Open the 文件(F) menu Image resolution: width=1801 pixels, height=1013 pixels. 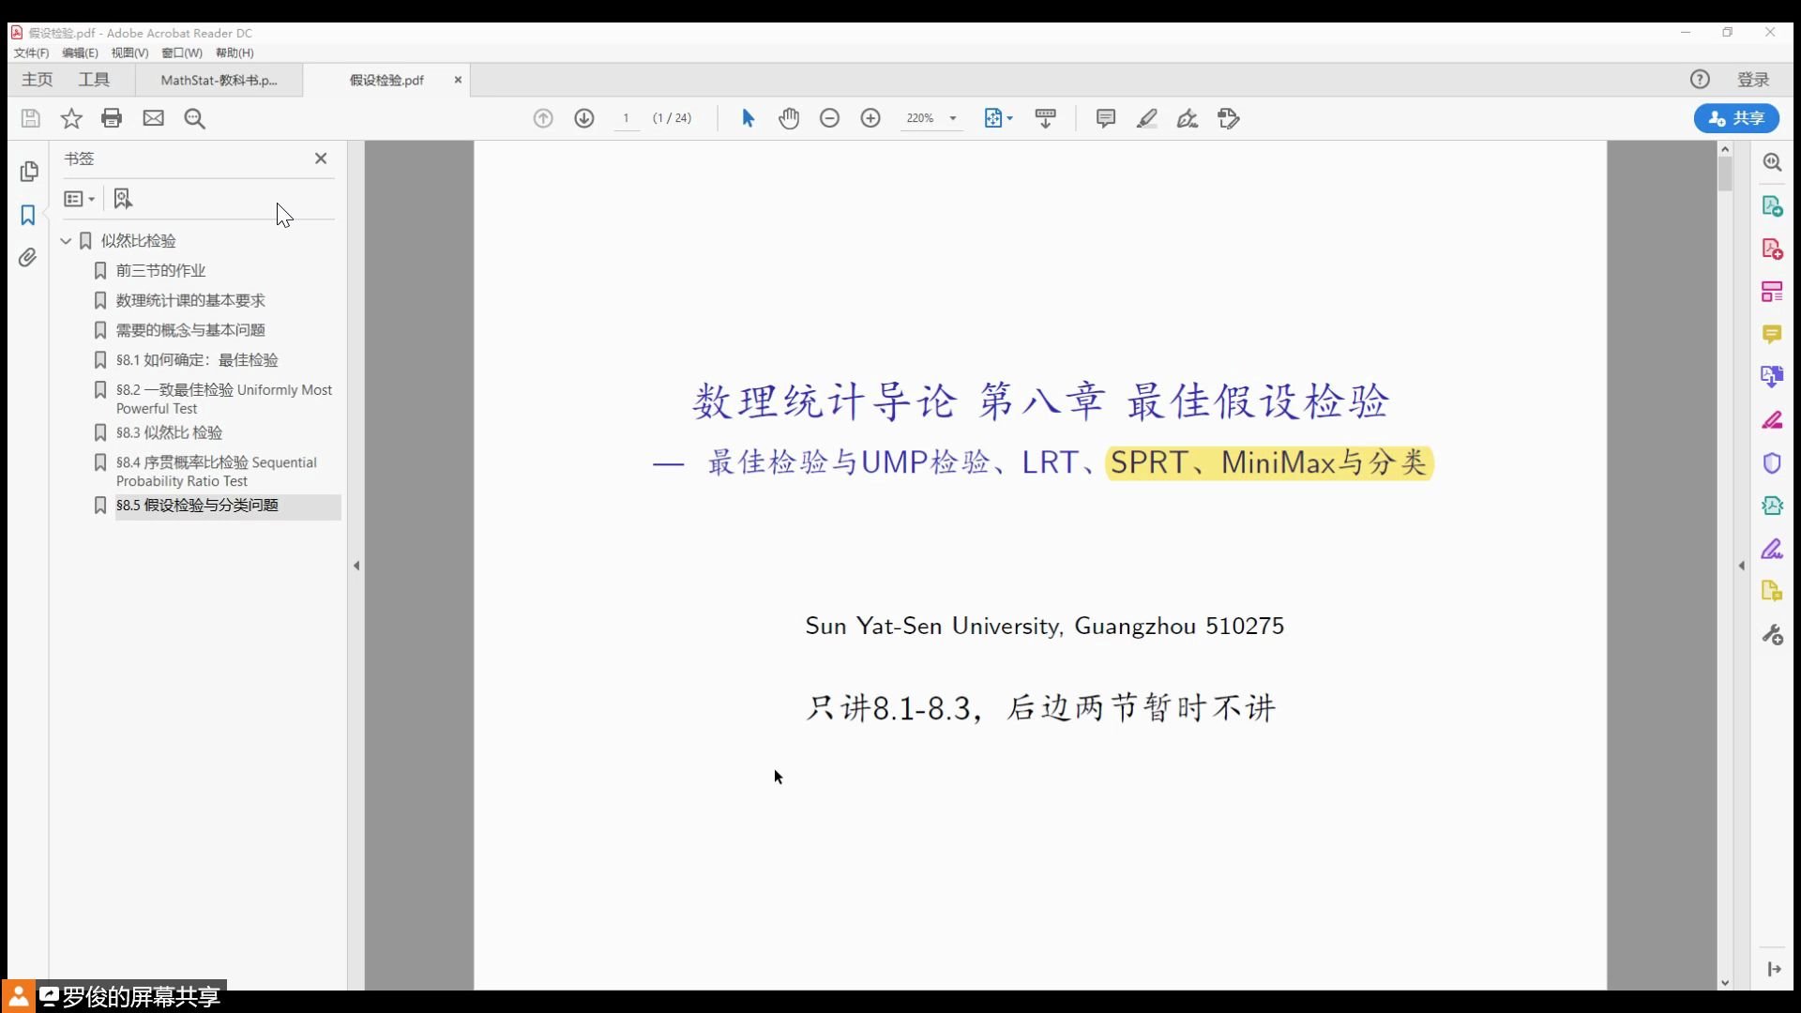[31, 53]
